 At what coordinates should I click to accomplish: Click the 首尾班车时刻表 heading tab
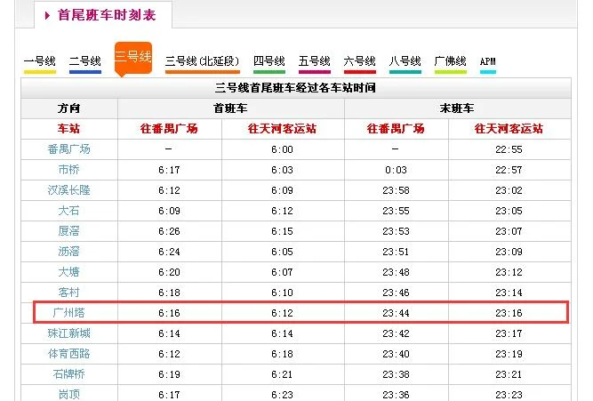click(x=107, y=15)
